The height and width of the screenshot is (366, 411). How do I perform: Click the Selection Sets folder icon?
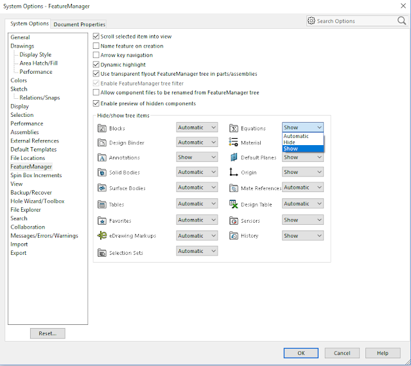102,253
